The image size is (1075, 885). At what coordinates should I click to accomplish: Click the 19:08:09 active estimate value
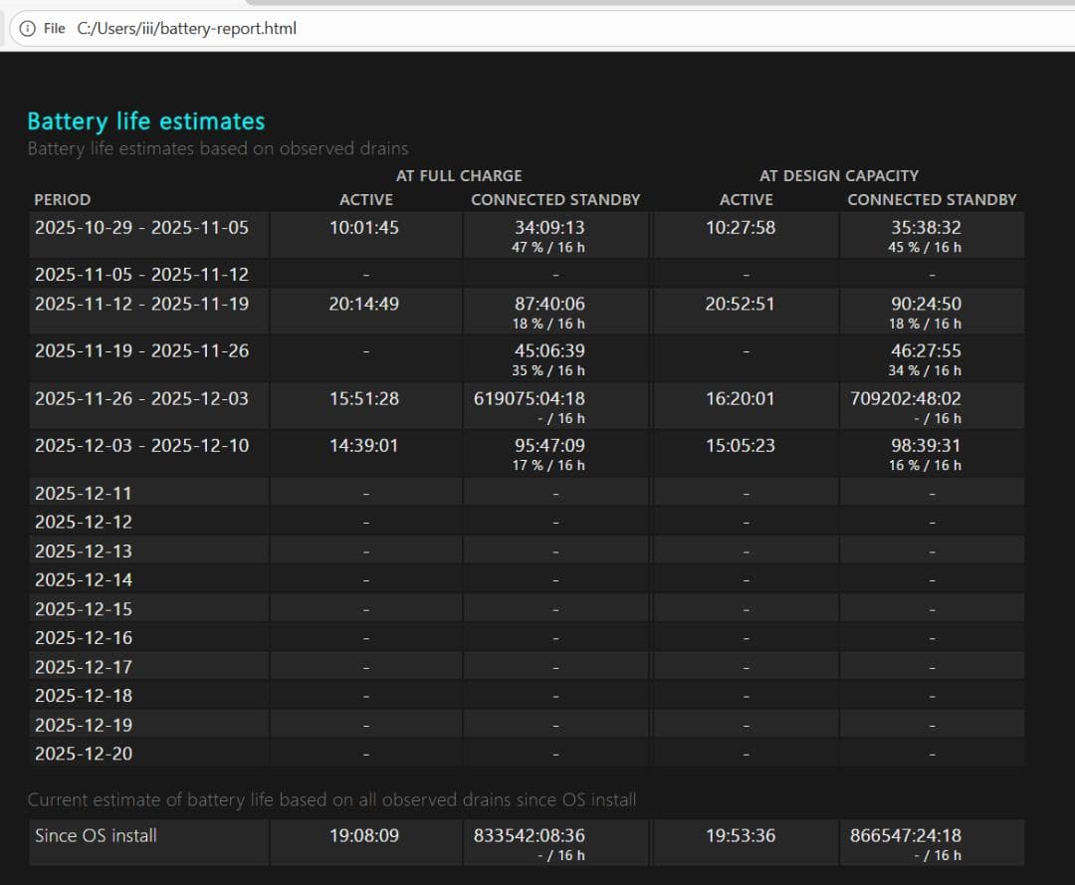(364, 835)
